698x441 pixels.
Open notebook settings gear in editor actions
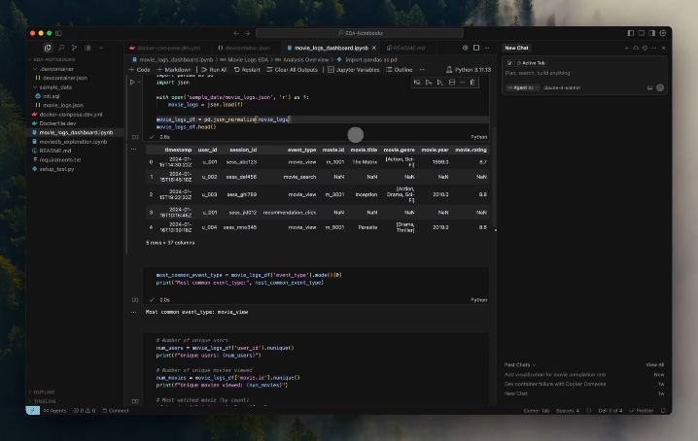[x=466, y=48]
